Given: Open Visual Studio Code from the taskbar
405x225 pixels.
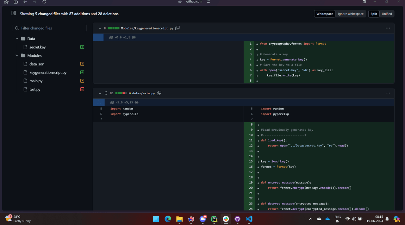Looking at the screenshot, I should point(249,219).
